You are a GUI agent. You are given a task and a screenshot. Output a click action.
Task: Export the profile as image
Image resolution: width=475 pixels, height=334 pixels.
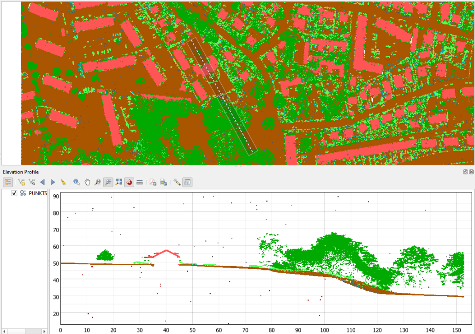point(163,182)
